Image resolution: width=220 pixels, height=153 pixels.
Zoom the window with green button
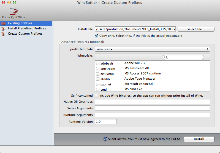pos(15,2)
